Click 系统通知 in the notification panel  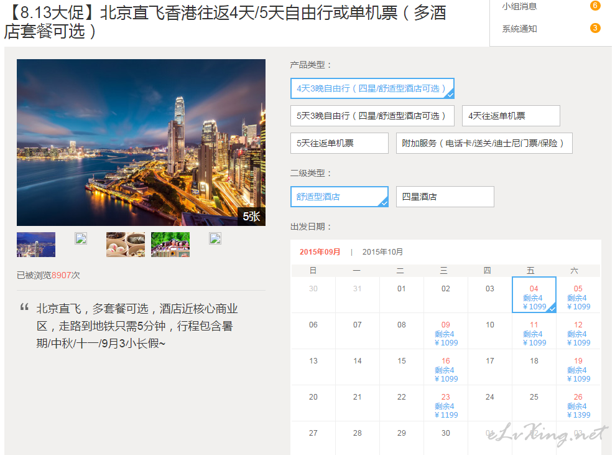click(x=519, y=29)
